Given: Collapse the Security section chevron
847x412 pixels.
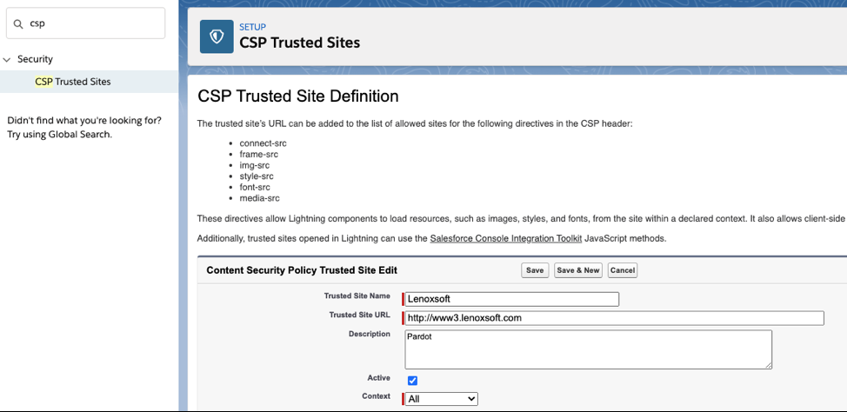Looking at the screenshot, I should coord(7,59).
